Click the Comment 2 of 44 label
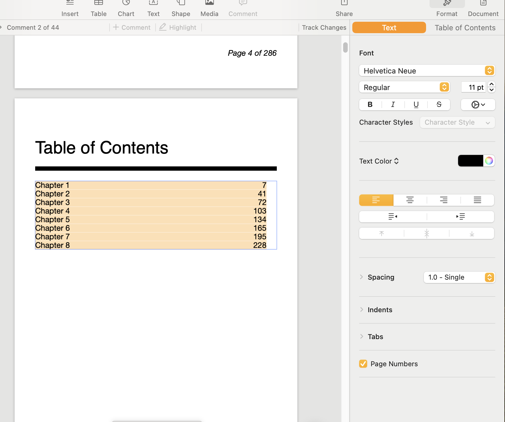 click(33, 27)
